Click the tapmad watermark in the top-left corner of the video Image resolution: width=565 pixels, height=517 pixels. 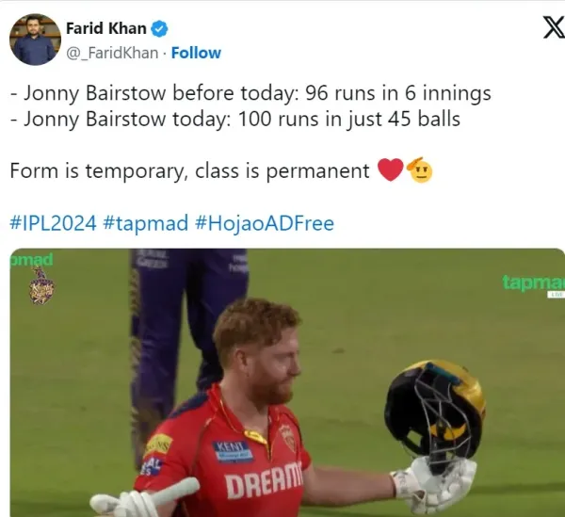[31, 259]
